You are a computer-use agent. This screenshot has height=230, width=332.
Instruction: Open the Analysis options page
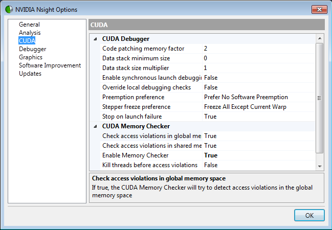[x=30, y=33]
